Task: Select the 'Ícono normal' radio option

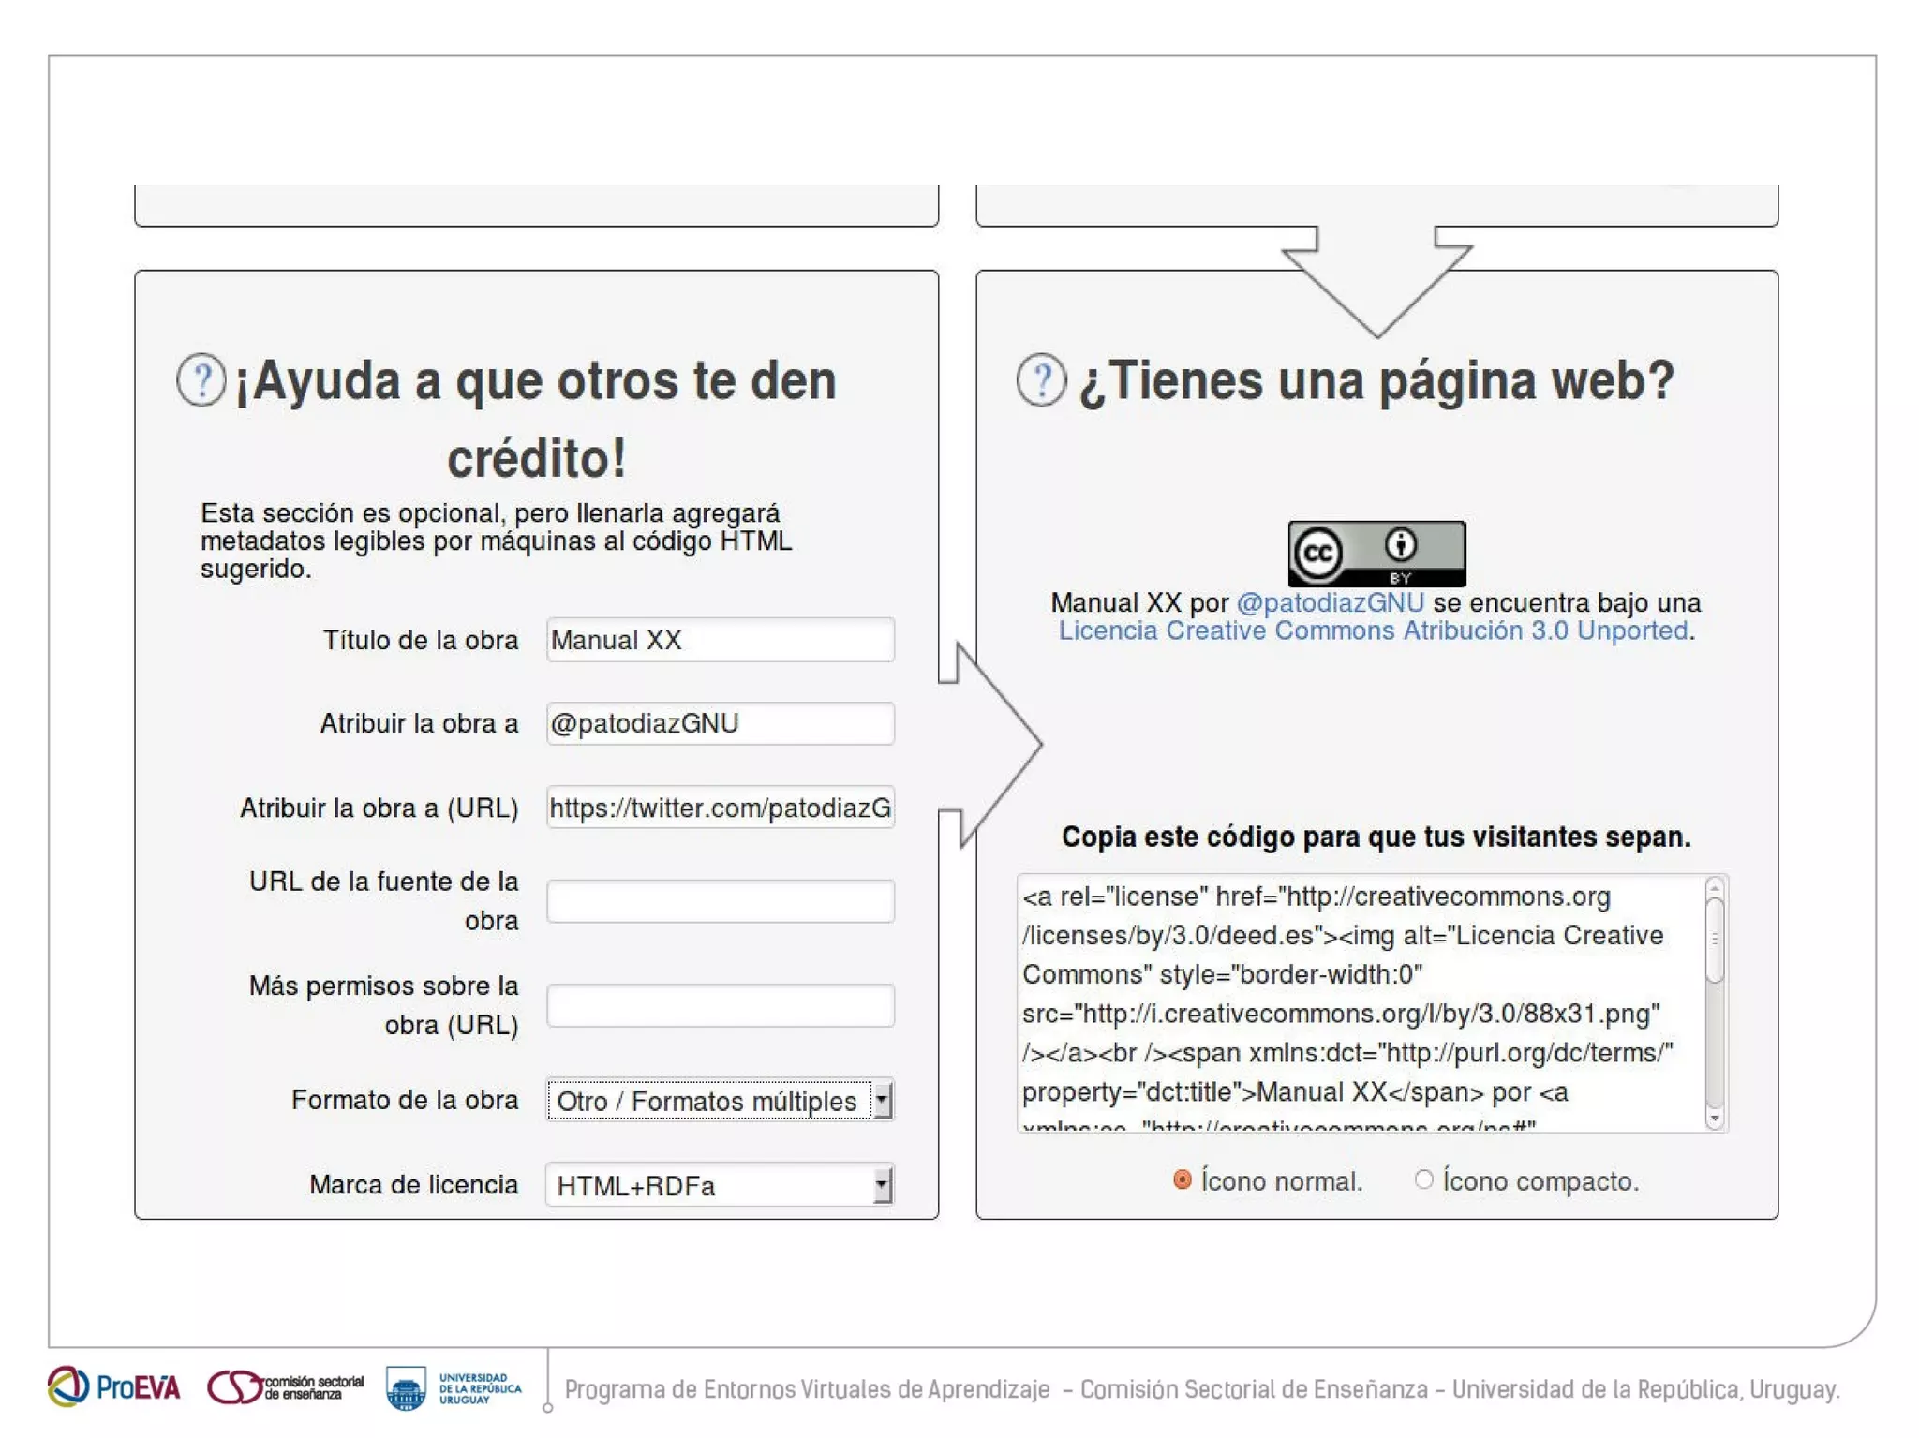Action: pyautogui.click(x=1183, y=1180)
